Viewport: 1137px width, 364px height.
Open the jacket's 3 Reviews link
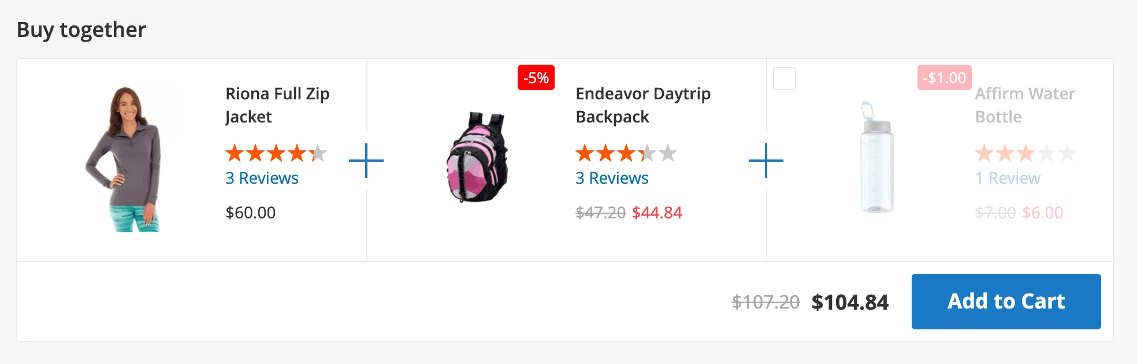(262, 178)
